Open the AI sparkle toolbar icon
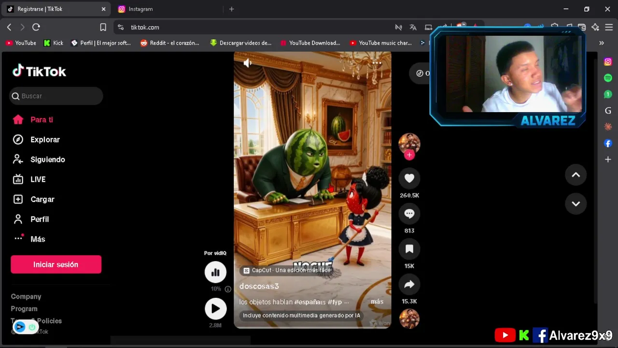Viewport: 618px width, 348px height. 595,28
